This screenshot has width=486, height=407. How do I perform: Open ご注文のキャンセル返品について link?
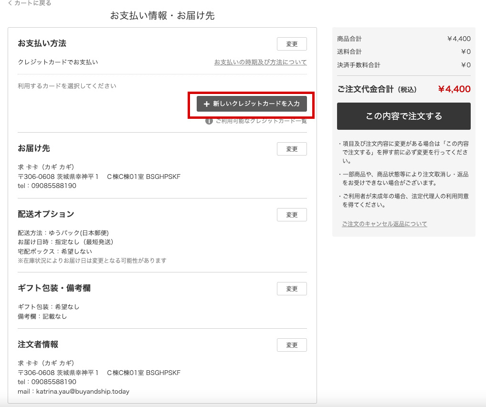pyautogui.click(x=384, y=224)
